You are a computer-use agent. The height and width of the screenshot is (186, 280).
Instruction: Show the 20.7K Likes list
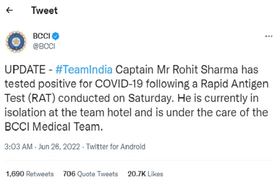(145, 174)
